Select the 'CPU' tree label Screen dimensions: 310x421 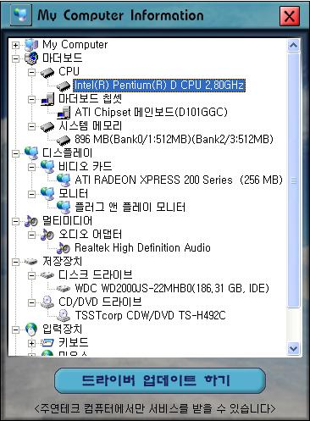(x=69, y=72)
